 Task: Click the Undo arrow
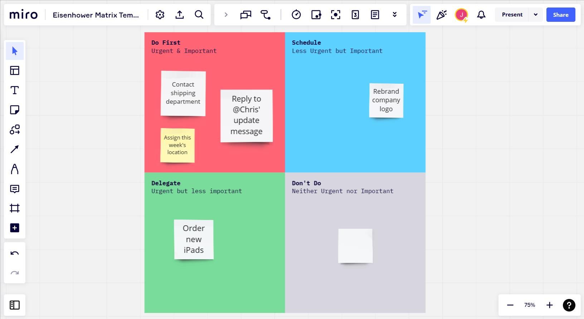point(15,254)
